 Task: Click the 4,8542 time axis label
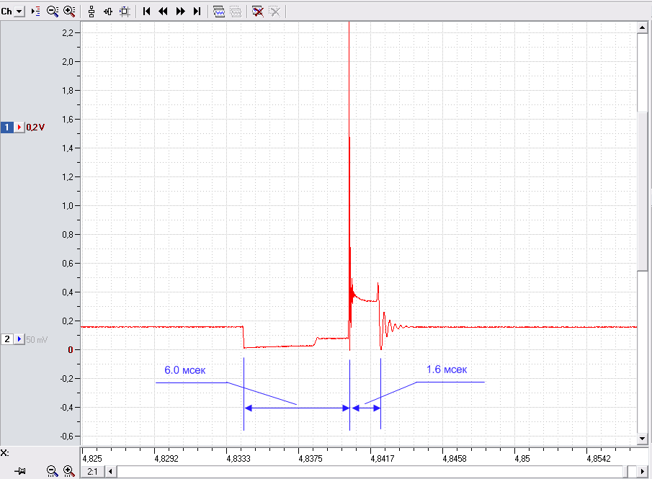point(599,459)
